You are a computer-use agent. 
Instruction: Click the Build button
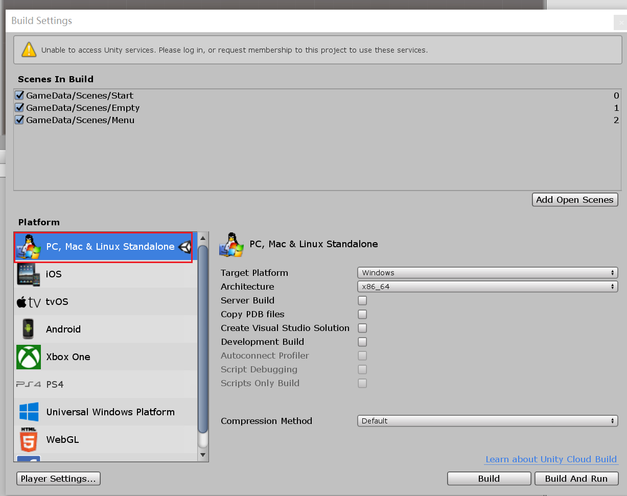pyautogui.click(x=489, y=479)
